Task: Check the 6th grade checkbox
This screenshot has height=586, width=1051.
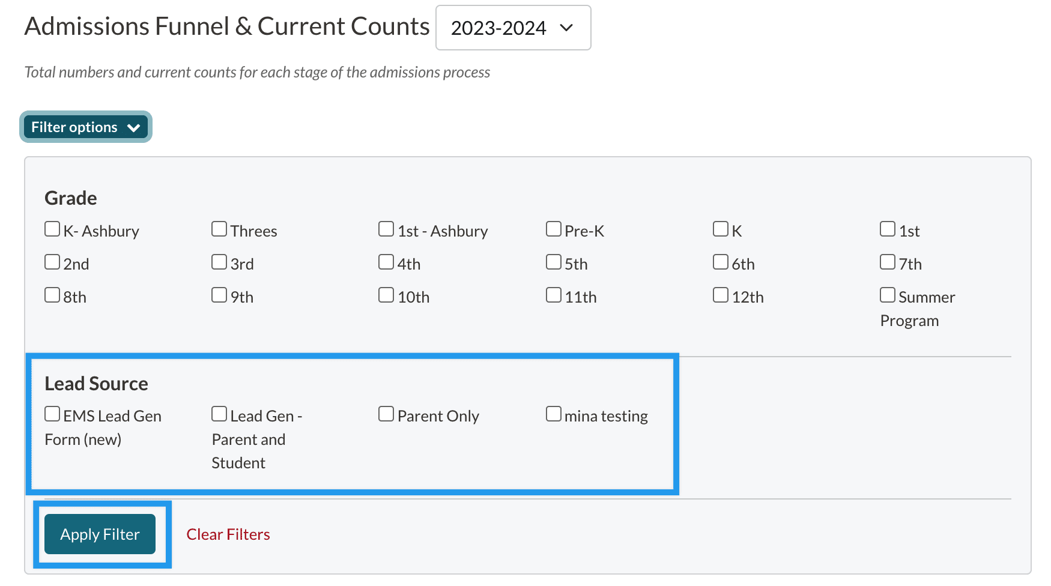Action: tap(720, 262)
